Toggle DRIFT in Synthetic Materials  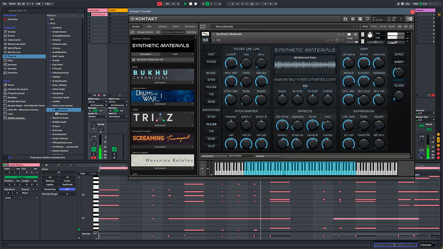click(x=399, y=62)
